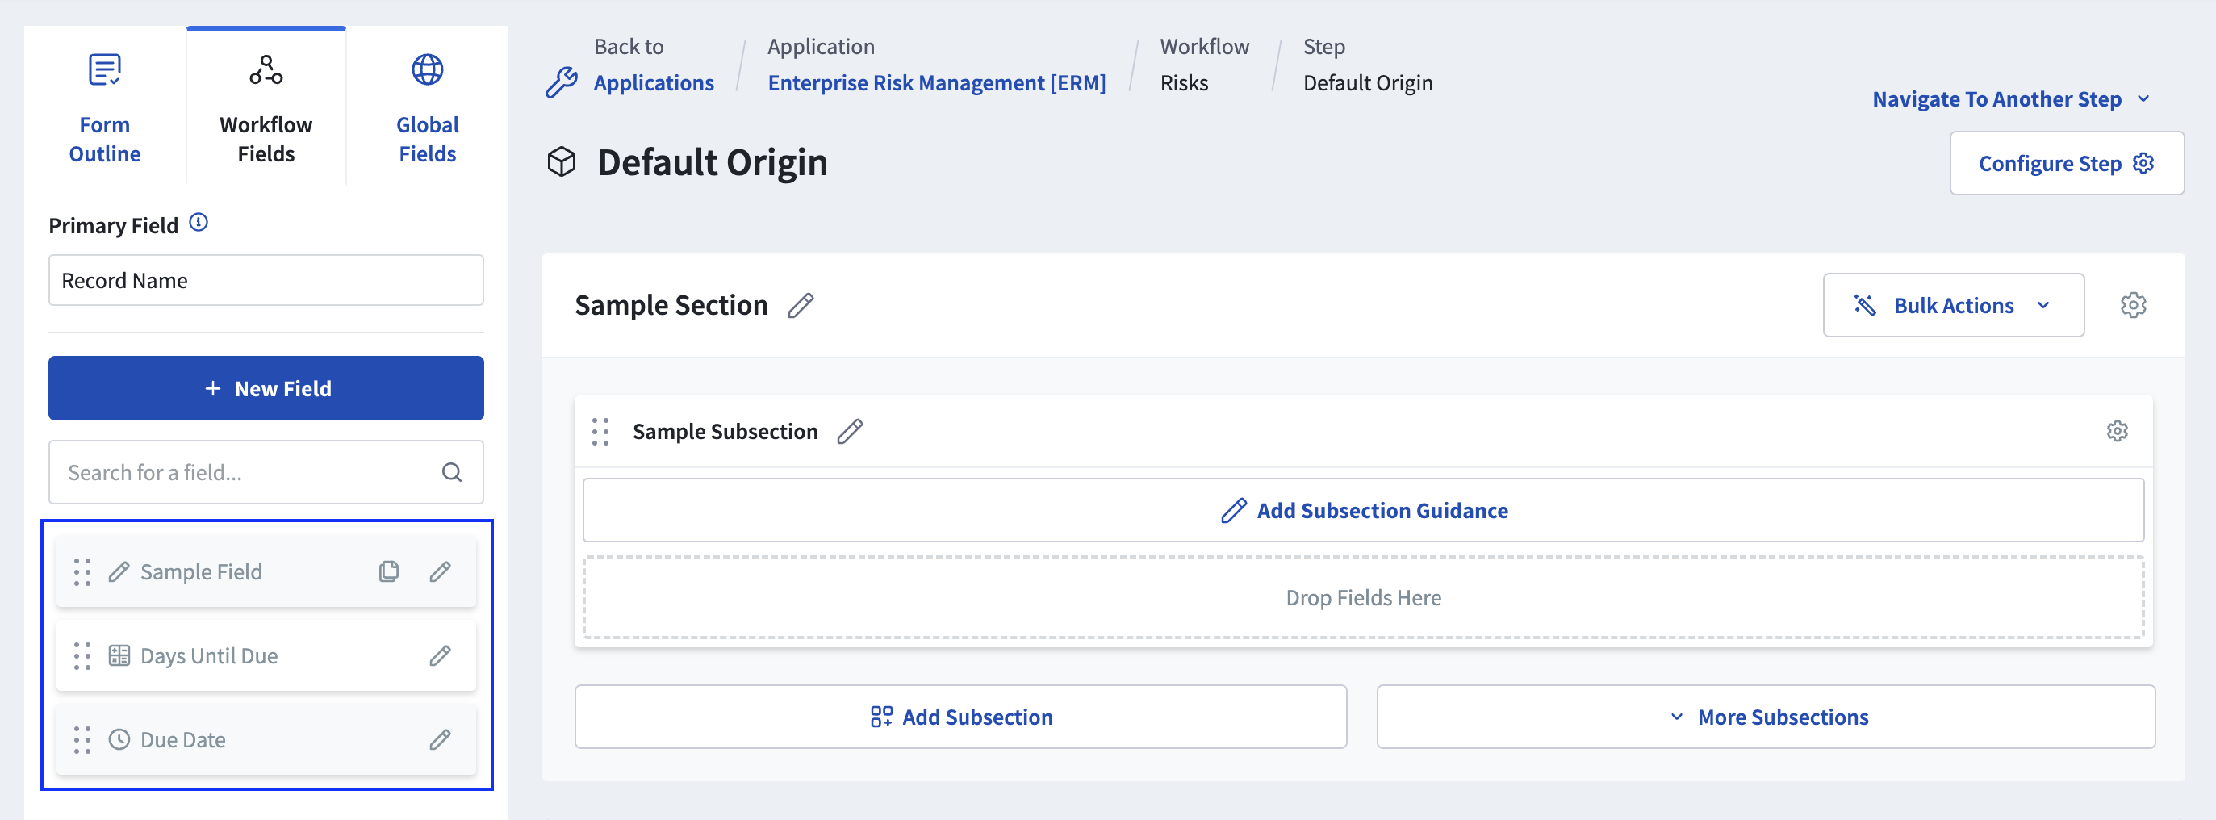This screenshot has height=820, width=2216.
Task: Click the Record Name input field
Action: point(265,279)
